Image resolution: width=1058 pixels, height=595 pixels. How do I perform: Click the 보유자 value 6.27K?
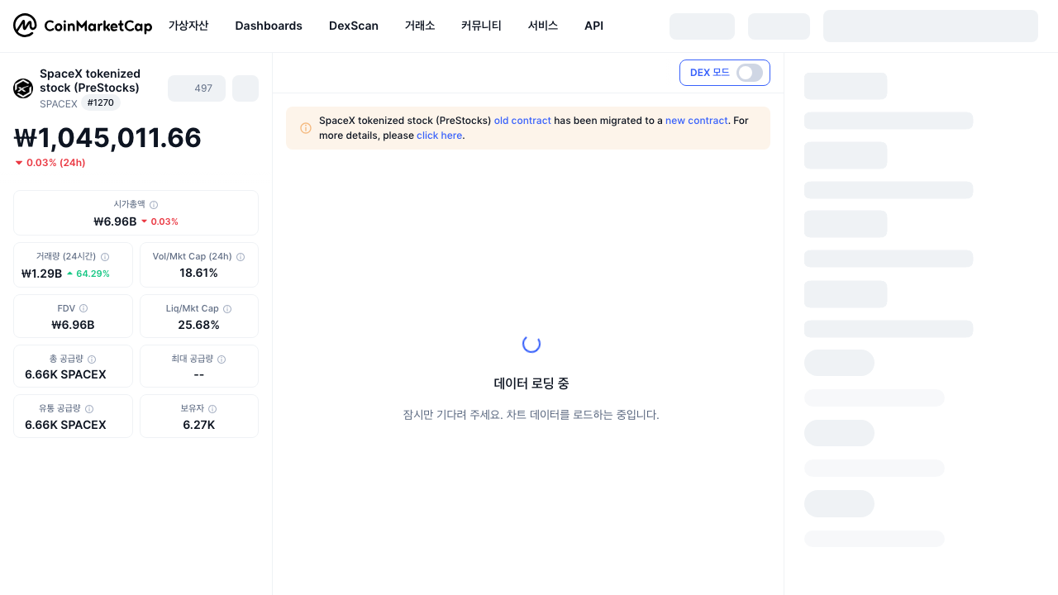199,425
